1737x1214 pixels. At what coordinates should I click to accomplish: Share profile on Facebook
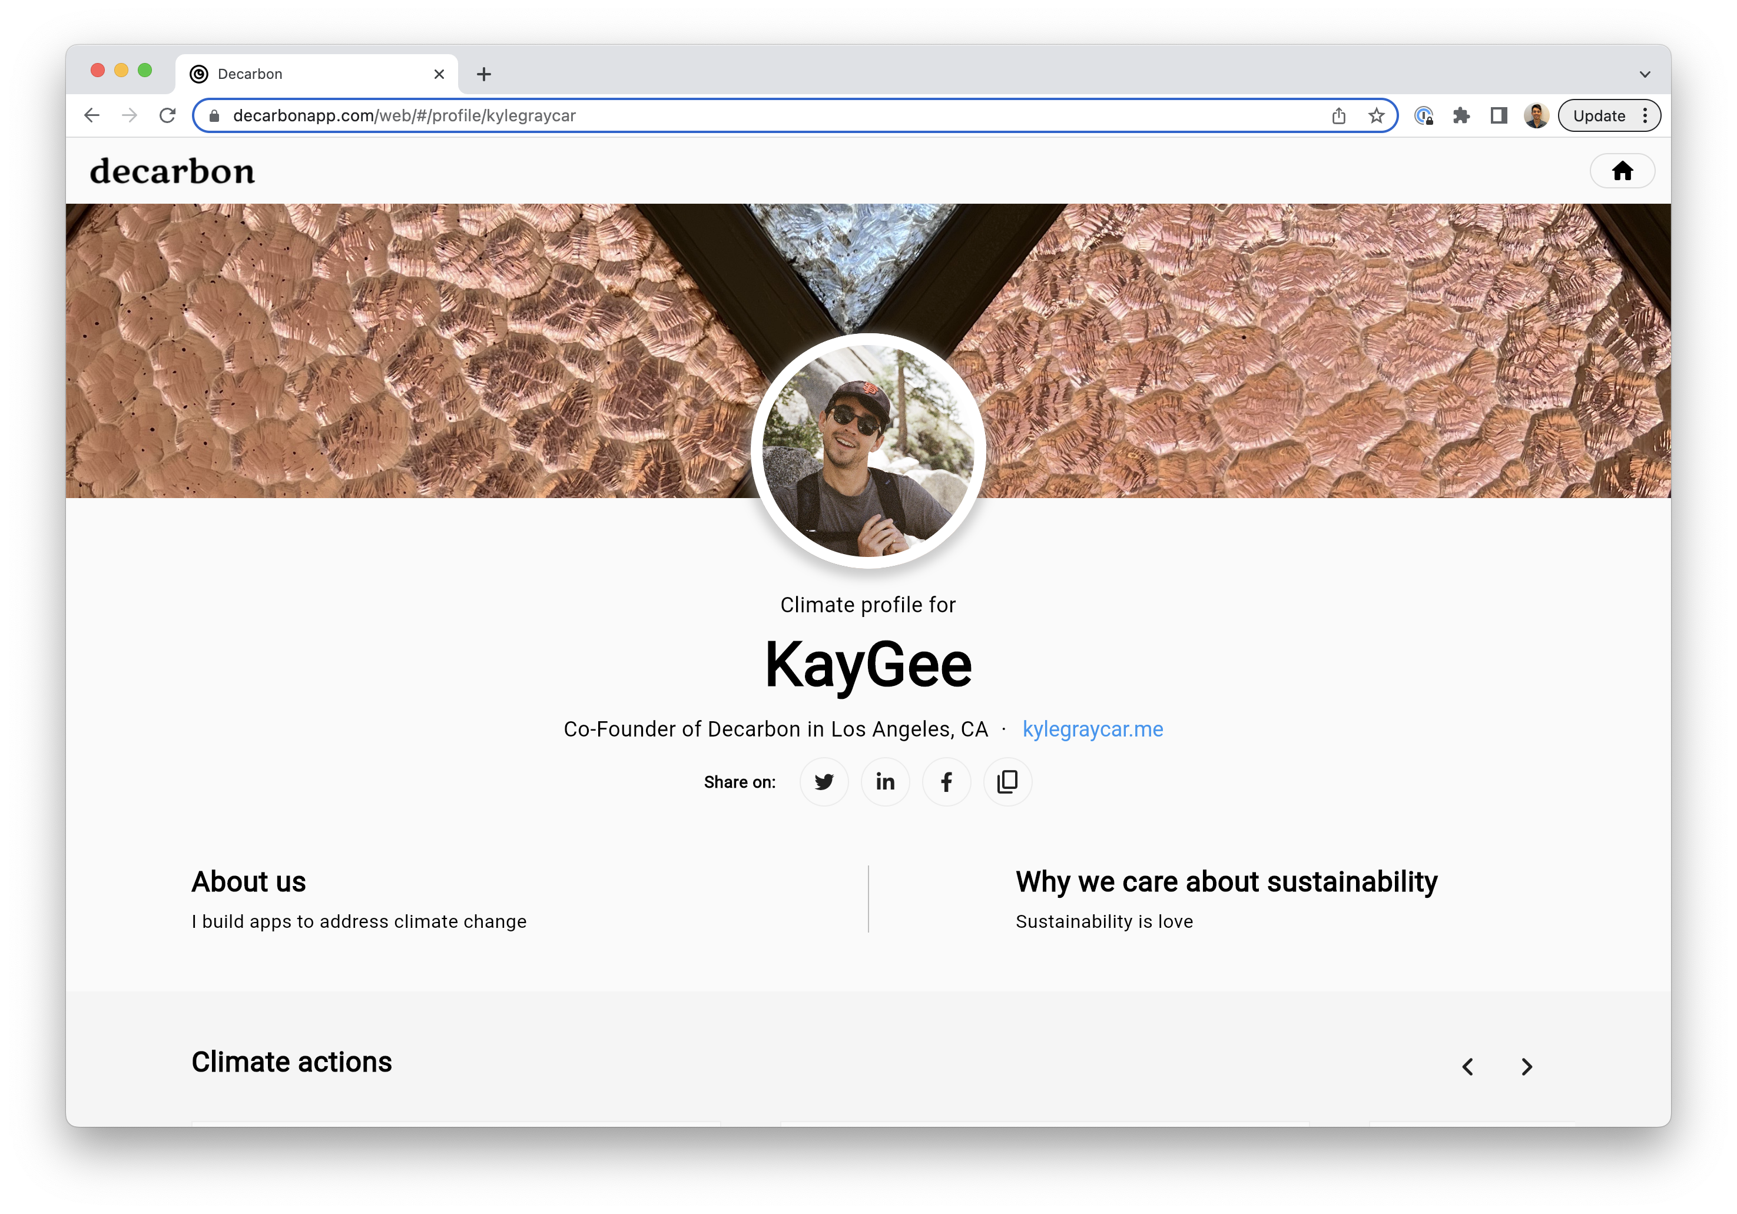click(946, 781)
